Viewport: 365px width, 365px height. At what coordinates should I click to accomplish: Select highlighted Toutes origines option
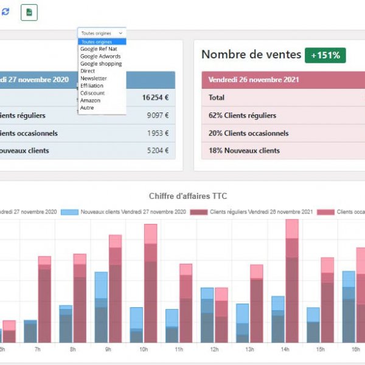click(x=102, y=42)
